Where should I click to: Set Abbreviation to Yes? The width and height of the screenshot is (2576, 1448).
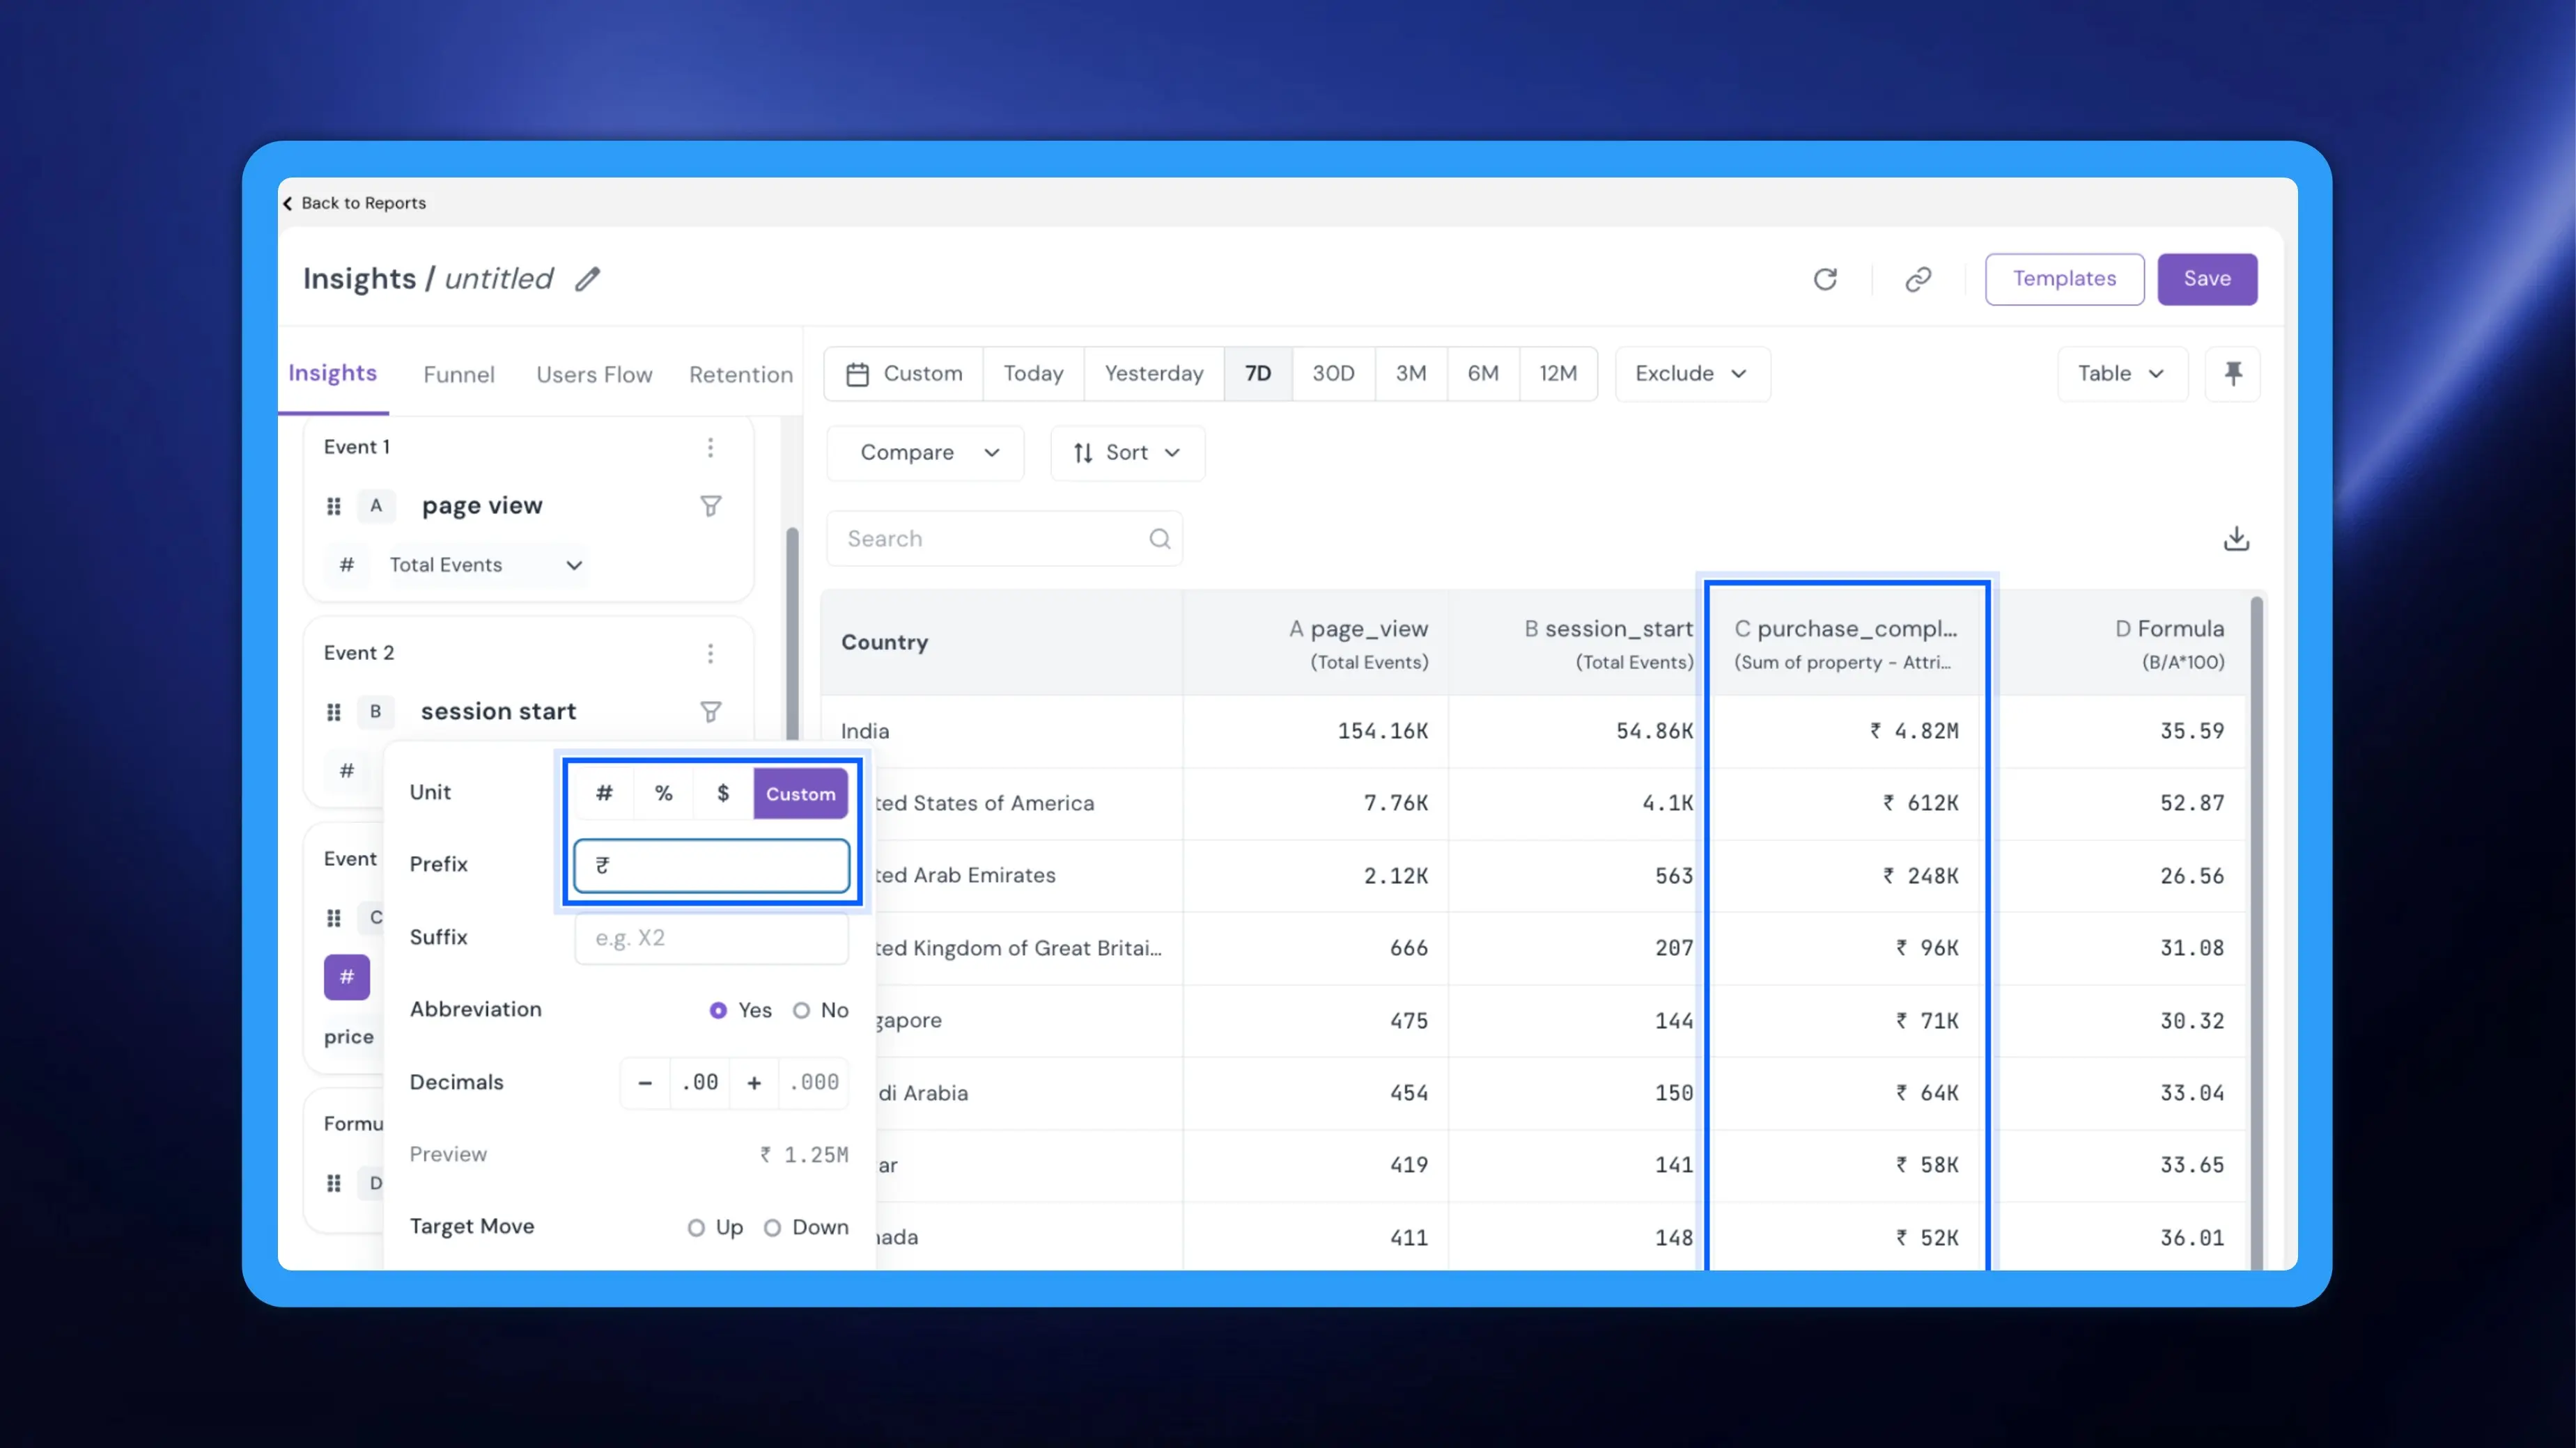718,1010
